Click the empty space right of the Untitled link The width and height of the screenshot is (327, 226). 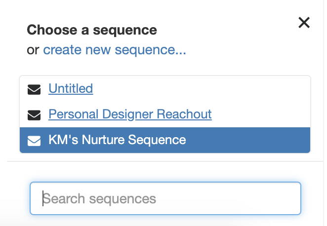[200, 89]
